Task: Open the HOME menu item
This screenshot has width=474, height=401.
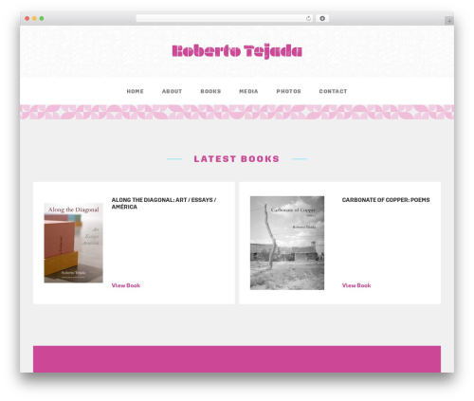Action: 136,91
